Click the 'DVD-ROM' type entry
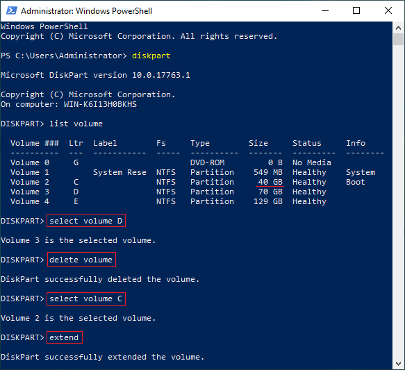Viewport: 405px width, 370px height. (208, 162)
